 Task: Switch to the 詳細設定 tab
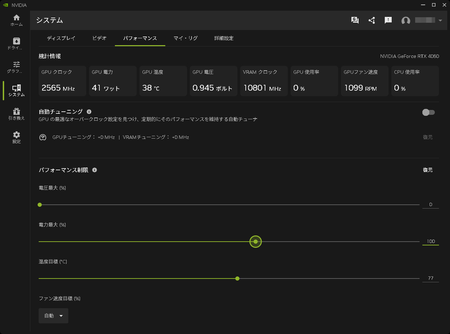[x=224, y=38]
